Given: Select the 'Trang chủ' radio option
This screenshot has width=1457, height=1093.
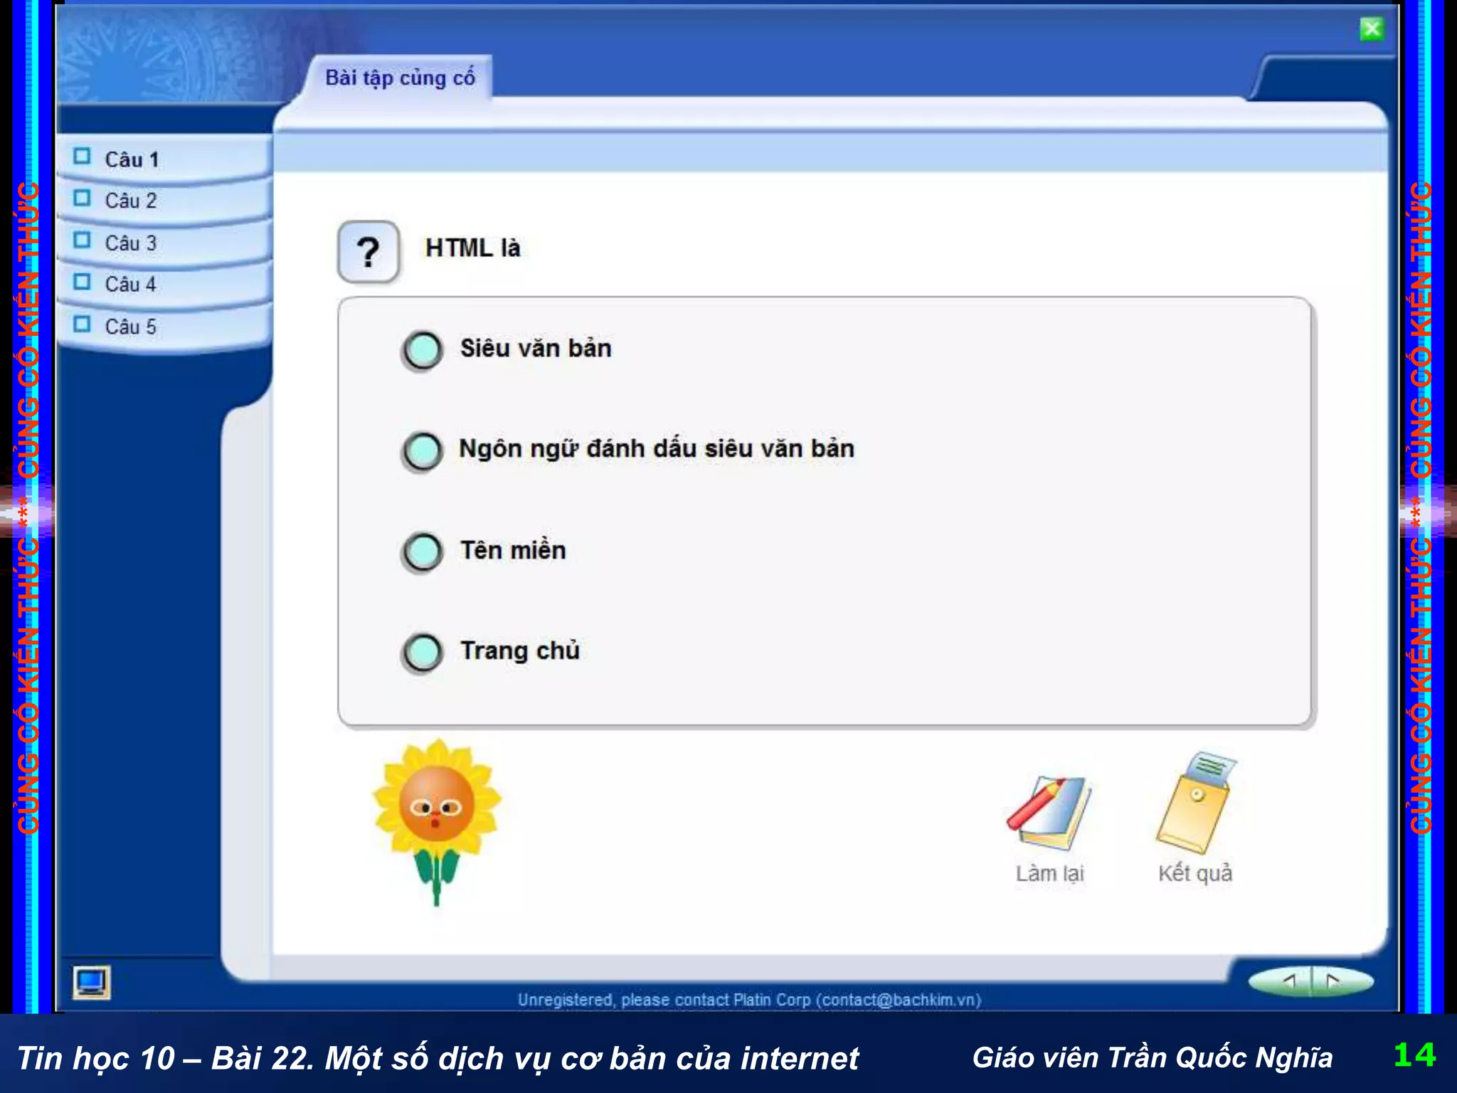Looking at the screenshot, I should pyautogui.click(x=423, y=653).
